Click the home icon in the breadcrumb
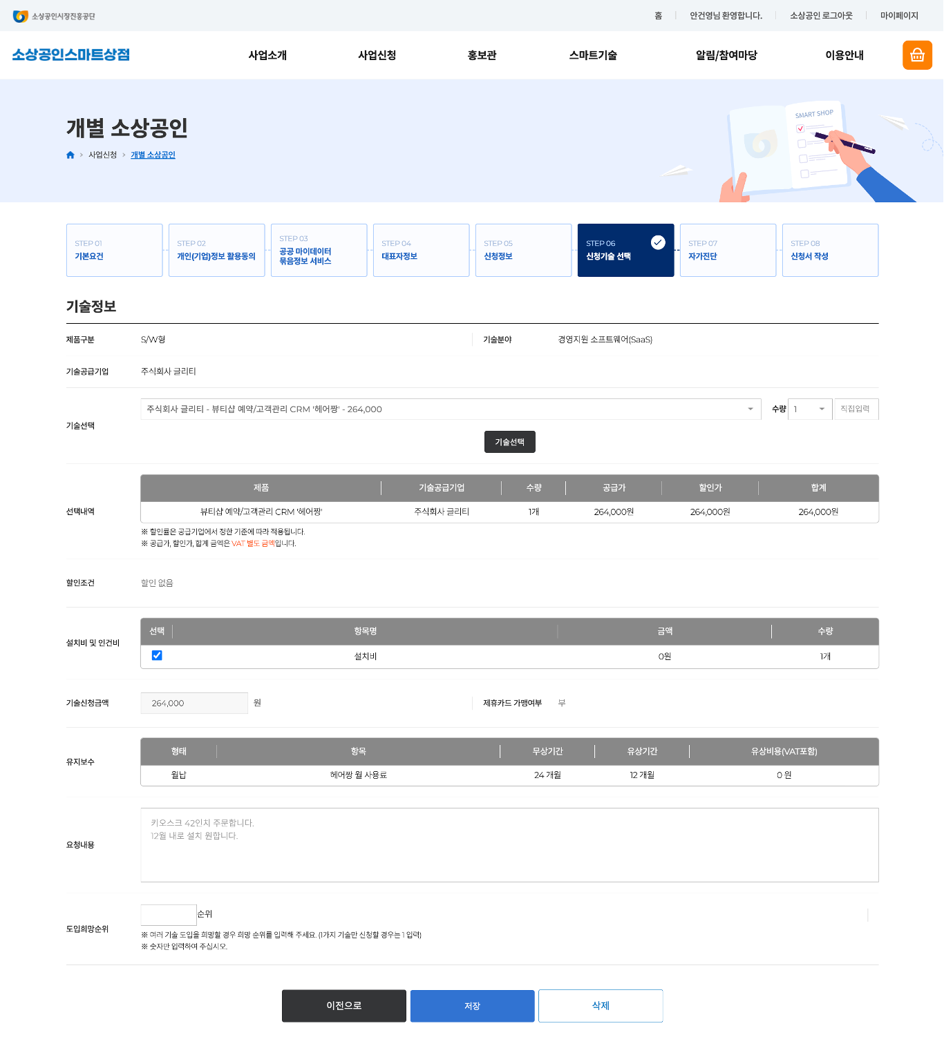This screenshot has width=944, height=1037. click(70, 155)
